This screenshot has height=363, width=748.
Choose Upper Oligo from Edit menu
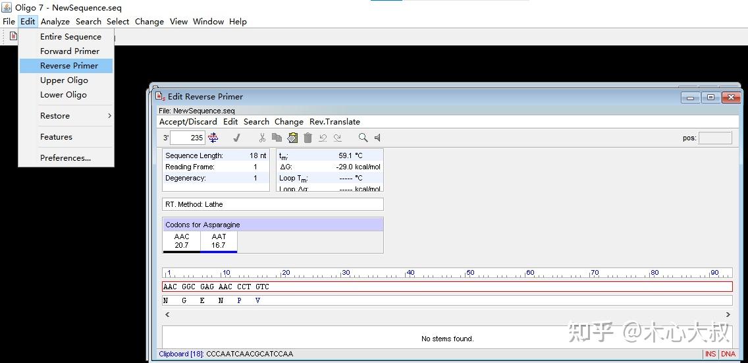coord(66,80)
